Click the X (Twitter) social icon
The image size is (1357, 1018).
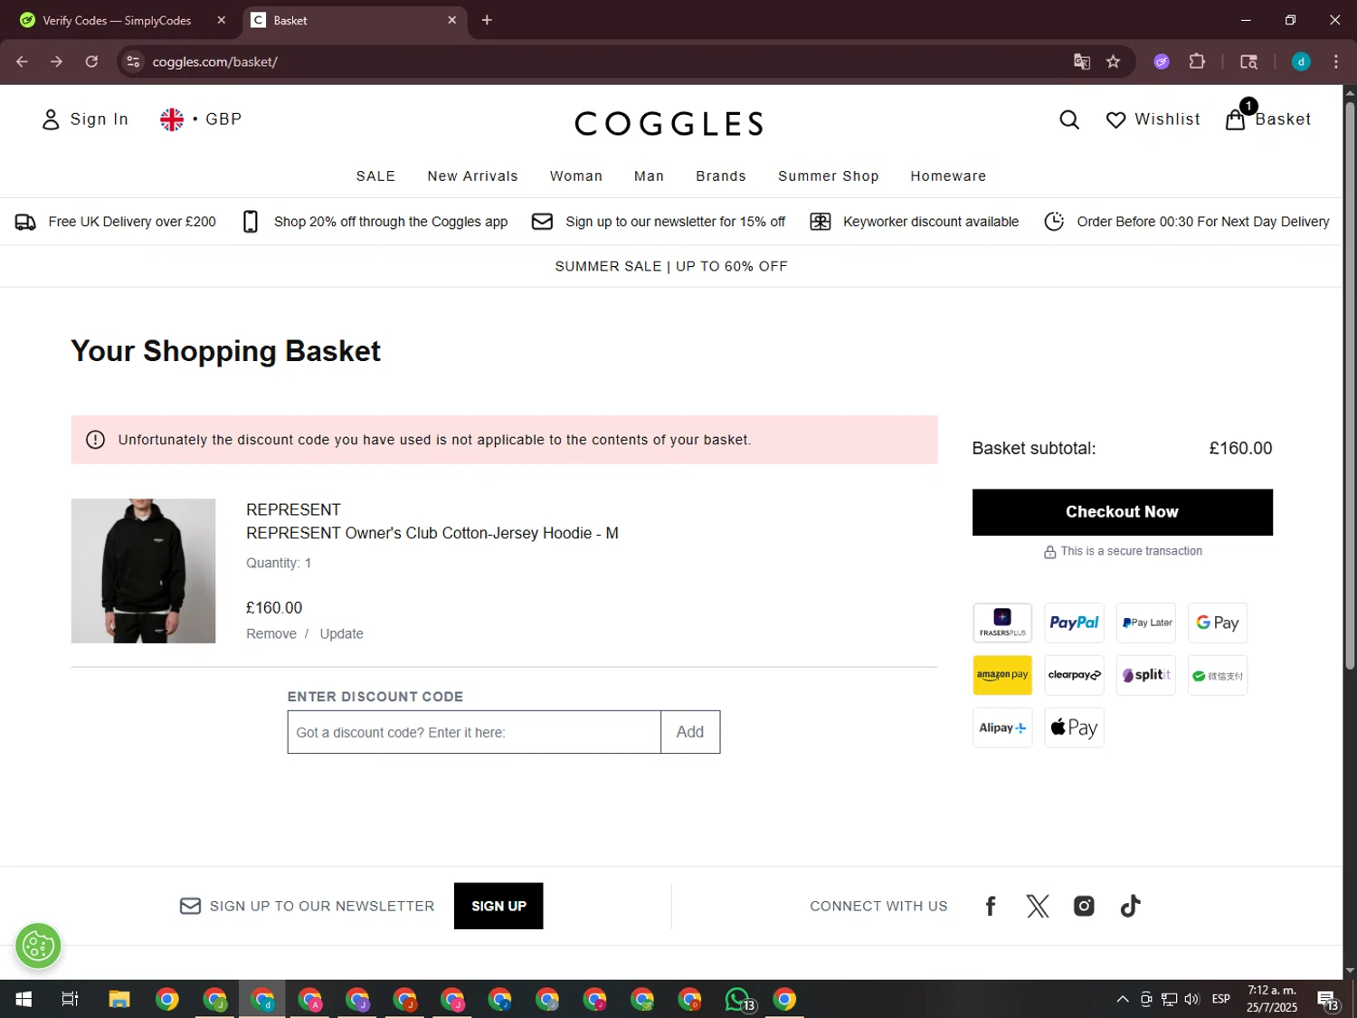click(1038, 906)
